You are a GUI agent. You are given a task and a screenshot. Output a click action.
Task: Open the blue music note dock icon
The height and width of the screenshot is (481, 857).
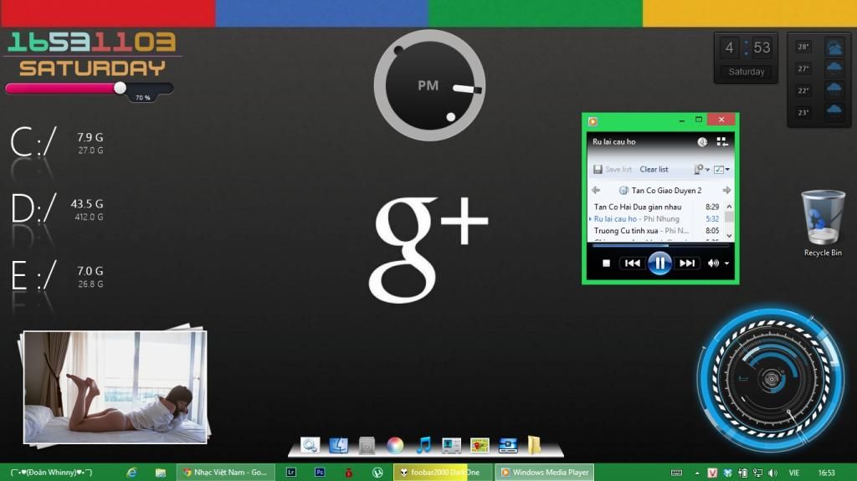point(423,445)
